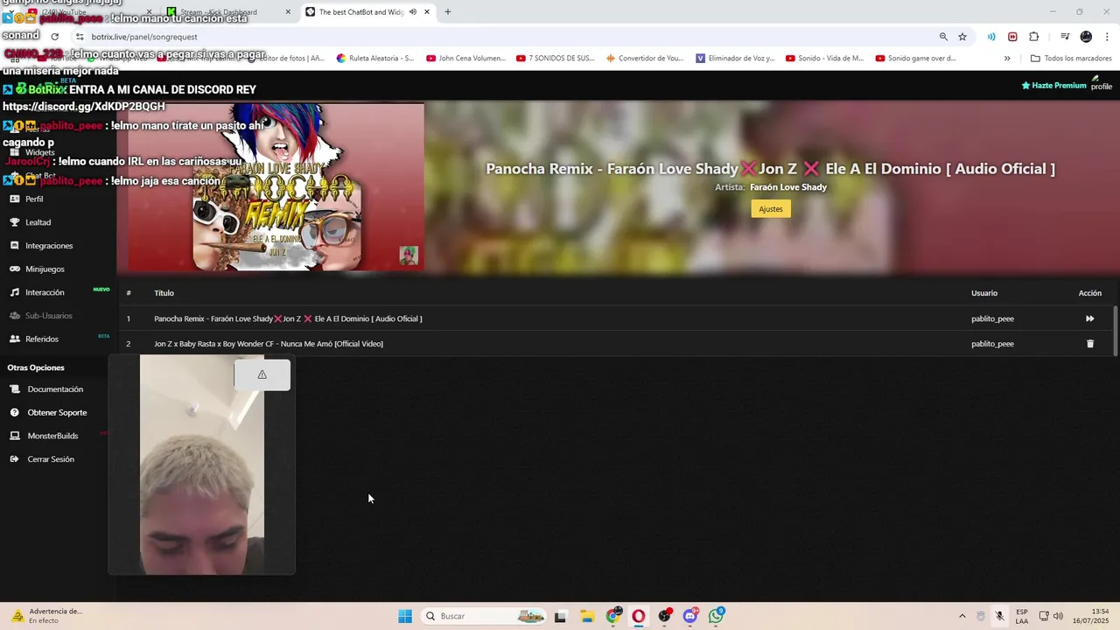Select Panocha Remix row title
The width and height of the screenshot is (1120, 630).
(288, 318)
